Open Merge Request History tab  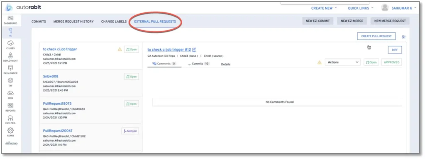(73, 22)
